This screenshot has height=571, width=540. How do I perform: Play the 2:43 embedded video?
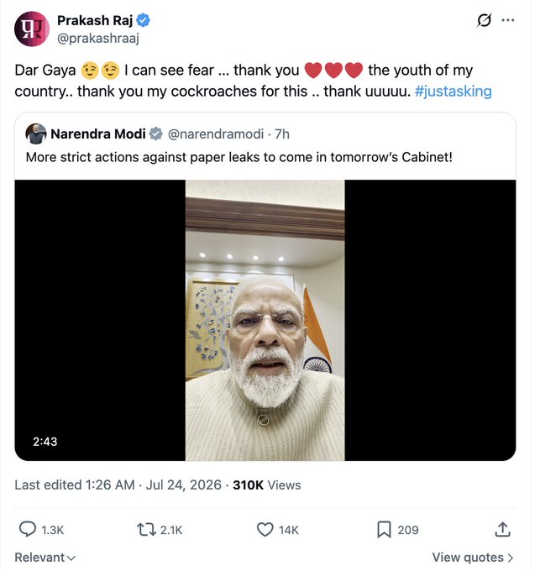pos(265,320)
